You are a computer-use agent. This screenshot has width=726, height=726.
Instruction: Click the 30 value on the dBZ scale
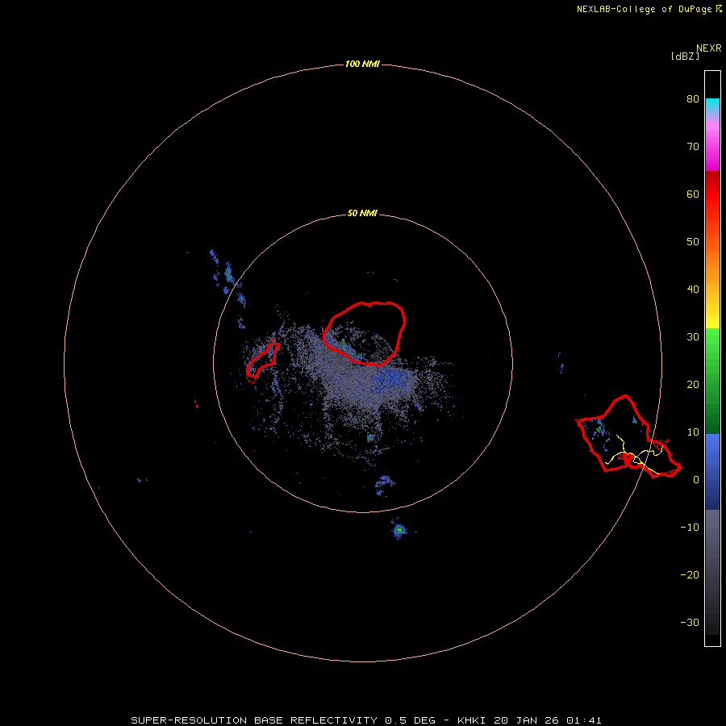point(693,337)
